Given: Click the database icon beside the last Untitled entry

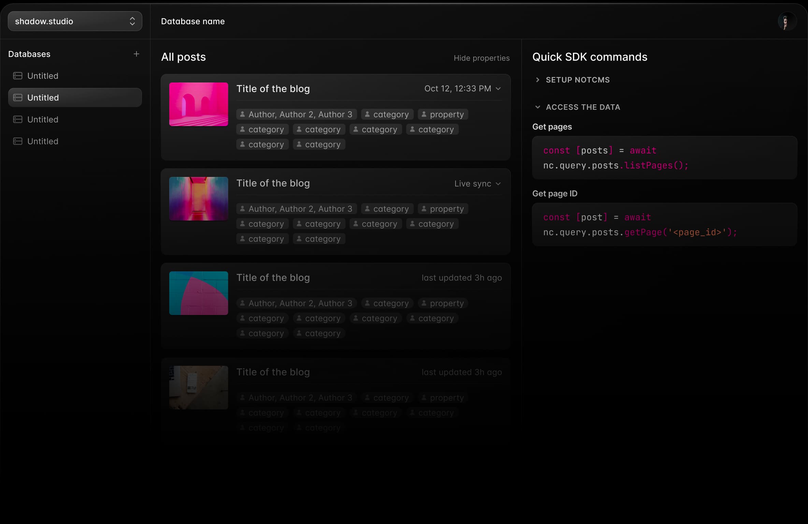Looking at the screenshot, I should [17, 141].
